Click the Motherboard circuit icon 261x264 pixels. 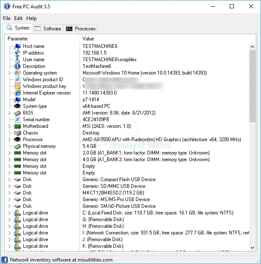(x=18, y=126)
